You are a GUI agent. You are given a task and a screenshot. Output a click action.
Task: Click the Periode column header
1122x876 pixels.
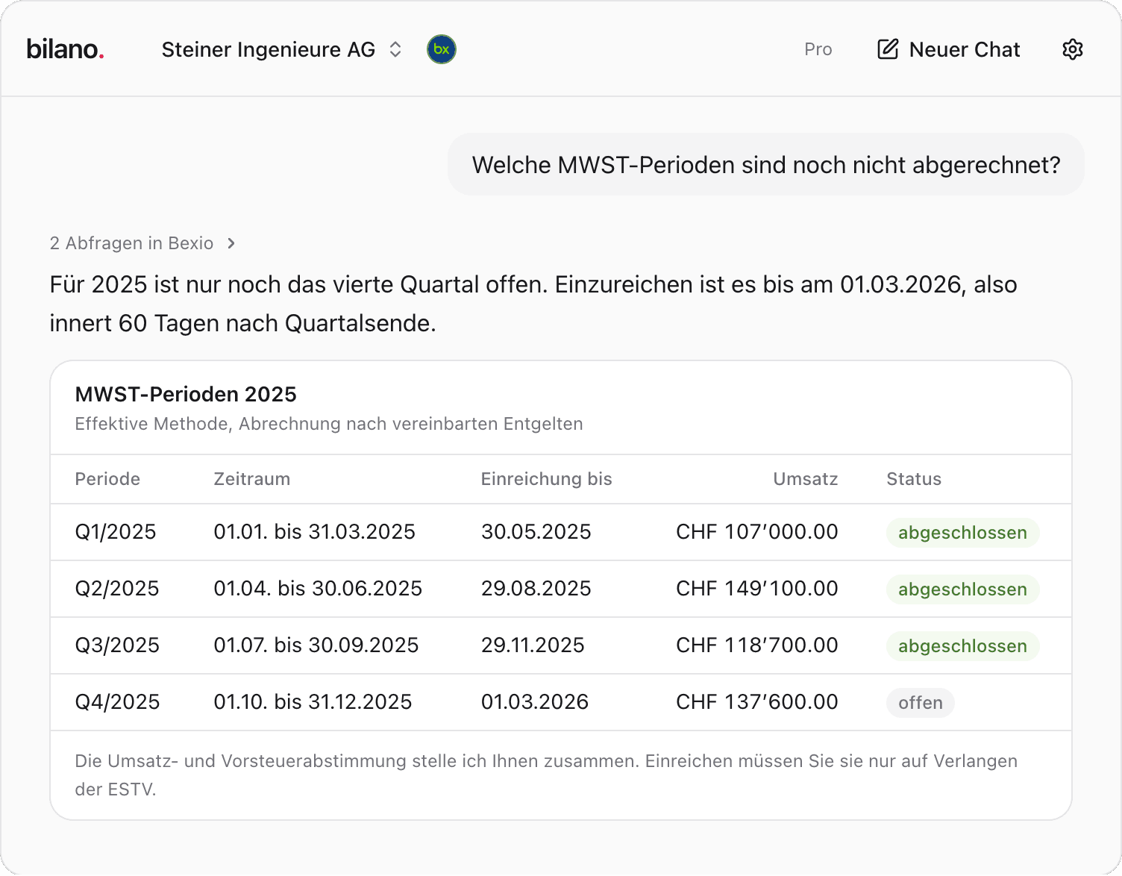(x=107, y=479)
